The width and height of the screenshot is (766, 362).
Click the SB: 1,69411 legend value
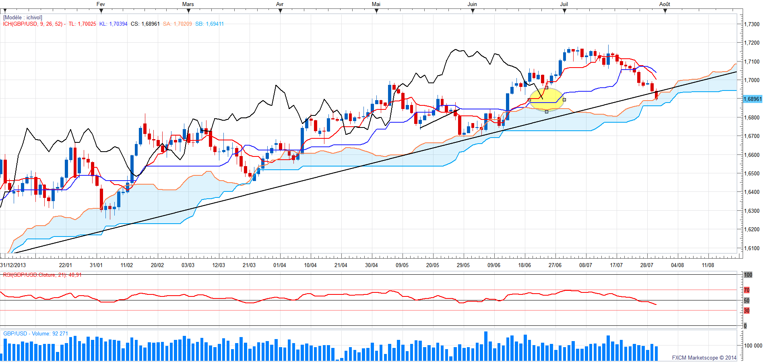[209, 24]
